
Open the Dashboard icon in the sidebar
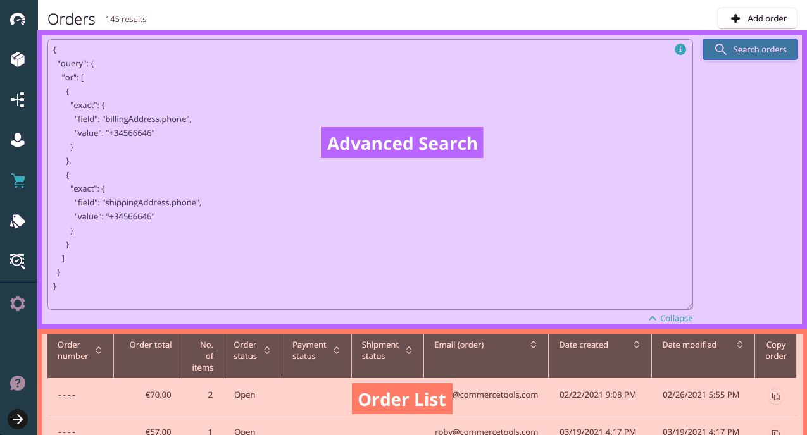[18, 20]
